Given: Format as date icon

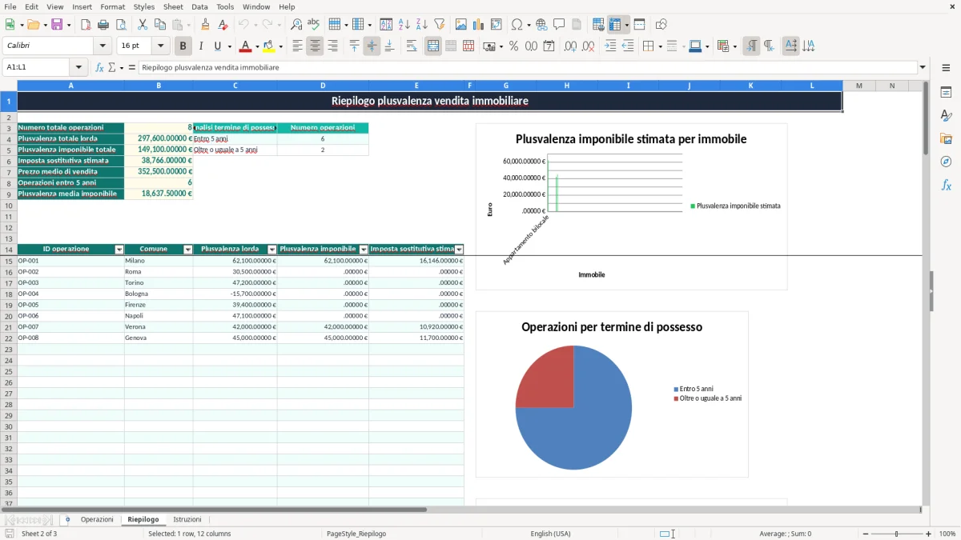Looking at the screenshot, I should pyautogui.click(x=549, y=46).
